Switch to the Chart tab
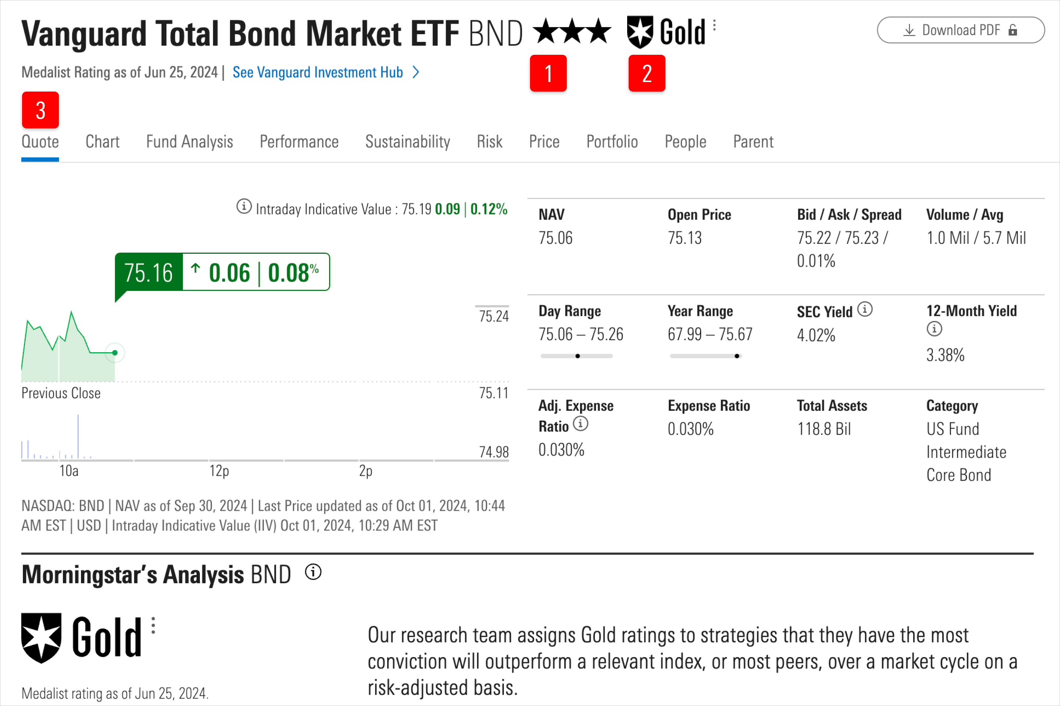Image resolution: width=1060 pixels, height=706 pixels. click(102, 141)
